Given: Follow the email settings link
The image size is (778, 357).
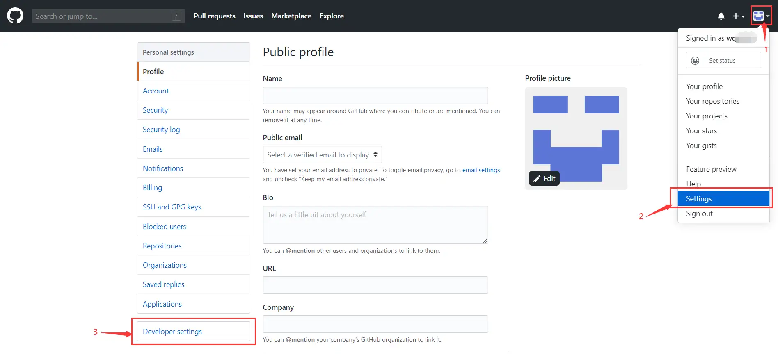Looking at the screenshot, I should 481,170.
